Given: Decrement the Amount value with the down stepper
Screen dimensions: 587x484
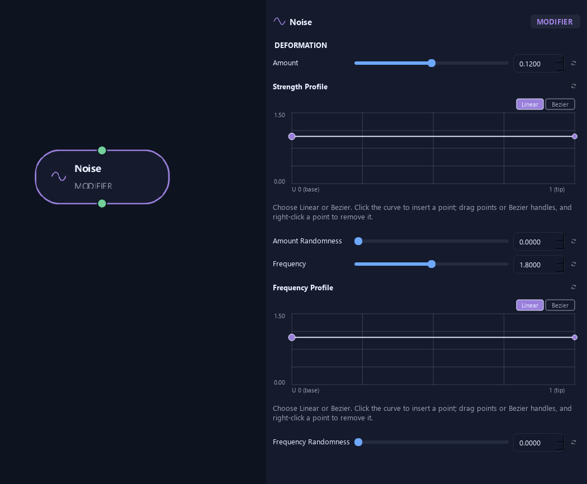Looking at the screenshot, I should (560, 68).
